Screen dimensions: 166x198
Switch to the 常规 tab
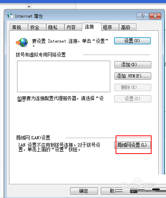[19, 27]
